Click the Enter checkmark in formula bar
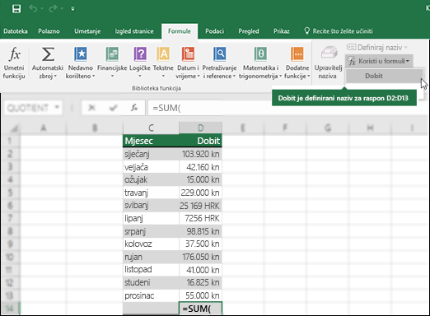The width and height of the screenshot is (430, 316). coord(113,108)
